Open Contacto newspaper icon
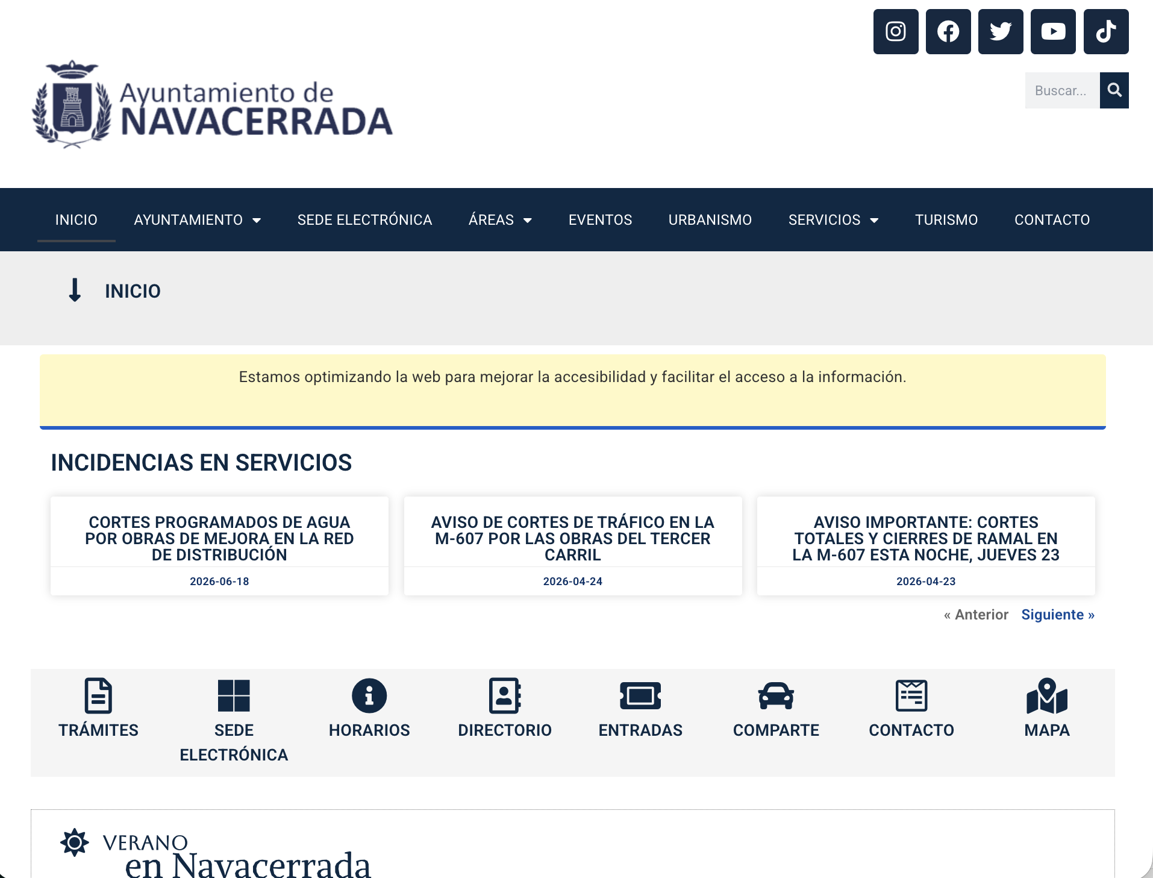Viewport: 1153px width, 878px height. pyautogui.click(x=911, y=695)
